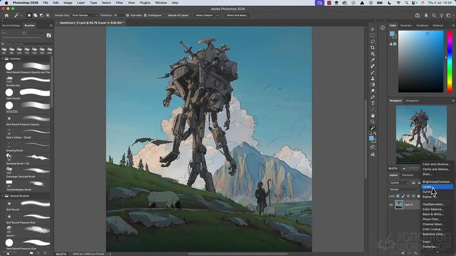Select the Pen tool
Image resolution: width=456 pixels, height=256 pixels.
point(373,97)
